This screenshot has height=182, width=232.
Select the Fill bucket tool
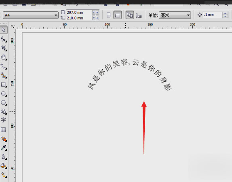4,166
